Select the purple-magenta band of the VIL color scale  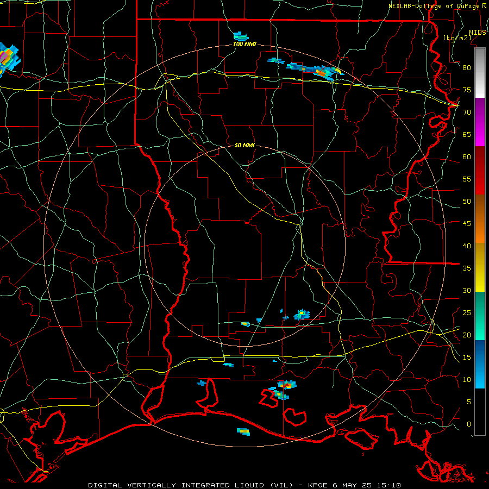click(x=480, y=122)
